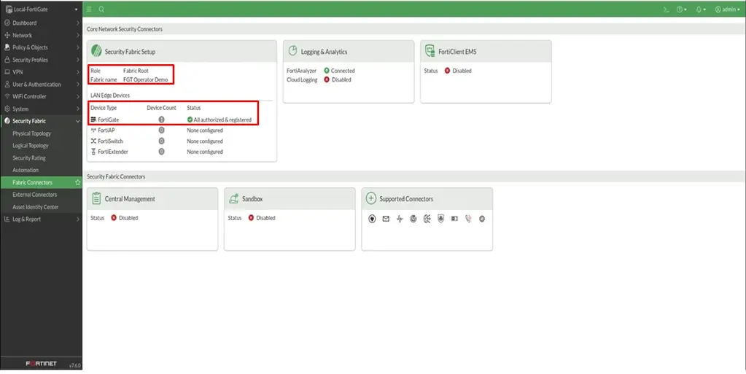Open the Central Management card title
The height and width of the screenshot is (374, 746).
tap(130, 199)
